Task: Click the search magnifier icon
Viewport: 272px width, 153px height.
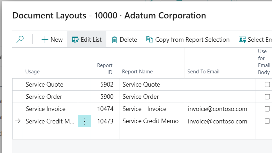Action: [20, 40]
